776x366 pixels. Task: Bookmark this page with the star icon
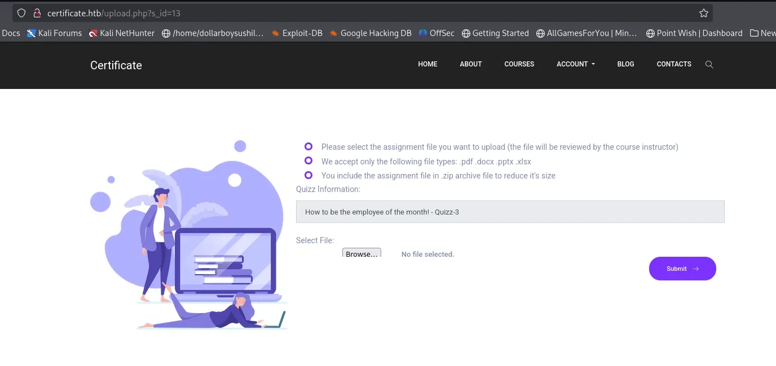pos(703,13)
